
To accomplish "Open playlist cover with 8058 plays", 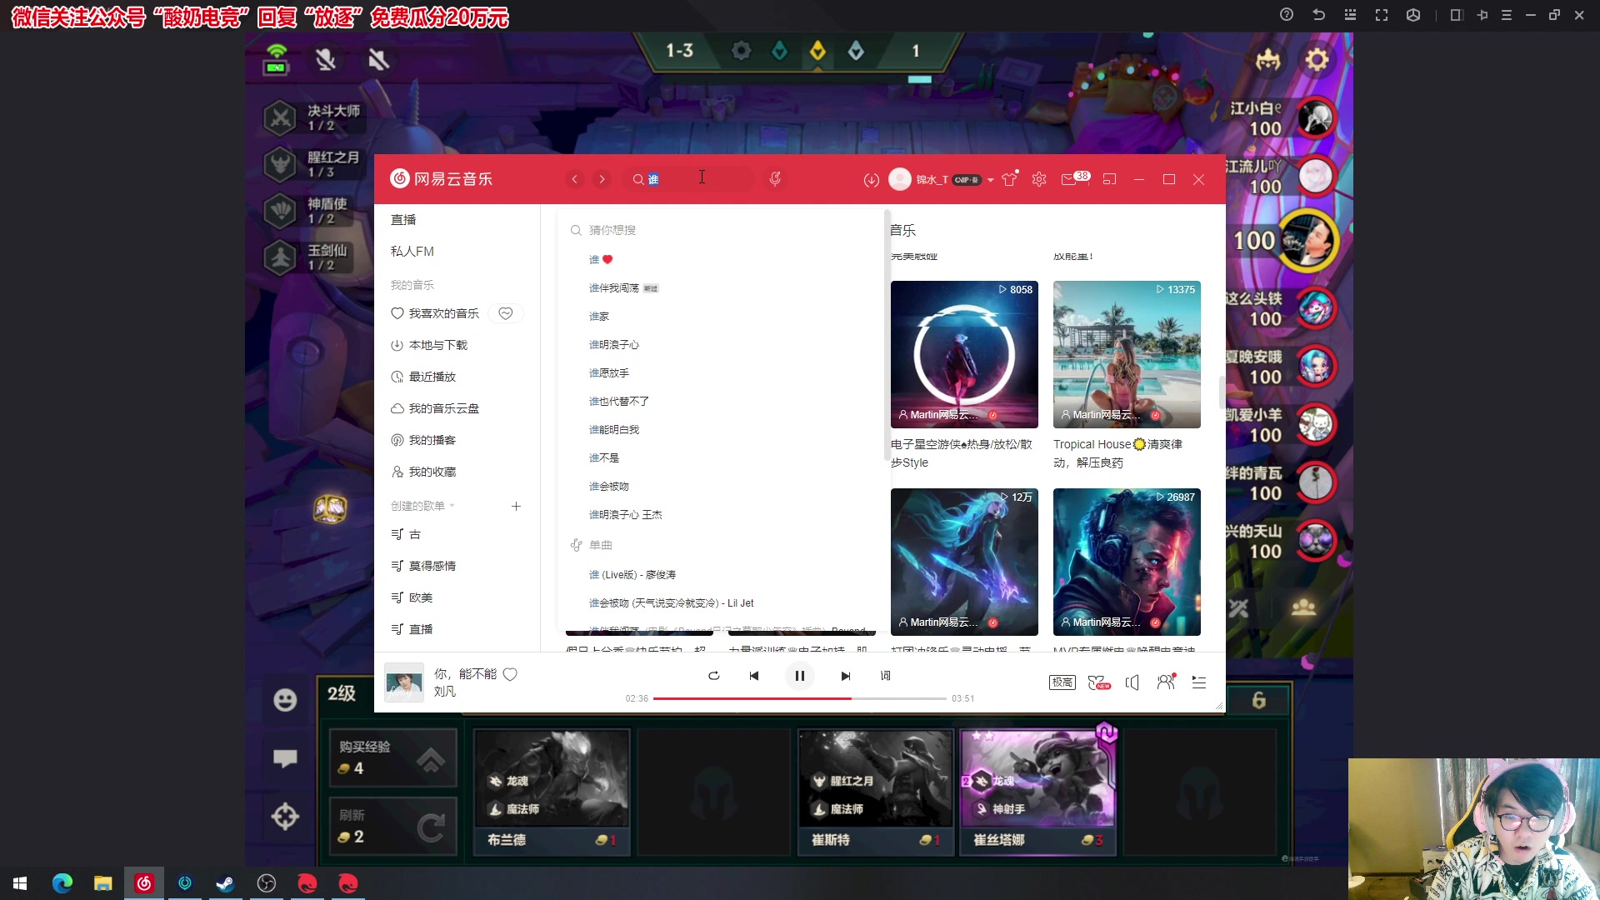I will 964,354.
